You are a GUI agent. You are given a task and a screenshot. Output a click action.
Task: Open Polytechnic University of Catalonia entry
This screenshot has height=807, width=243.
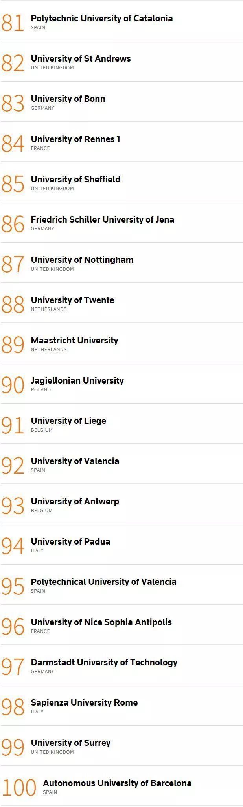[101, 19]
